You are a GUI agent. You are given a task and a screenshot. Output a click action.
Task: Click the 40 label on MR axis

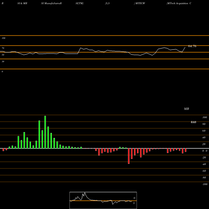pos(204,138)
